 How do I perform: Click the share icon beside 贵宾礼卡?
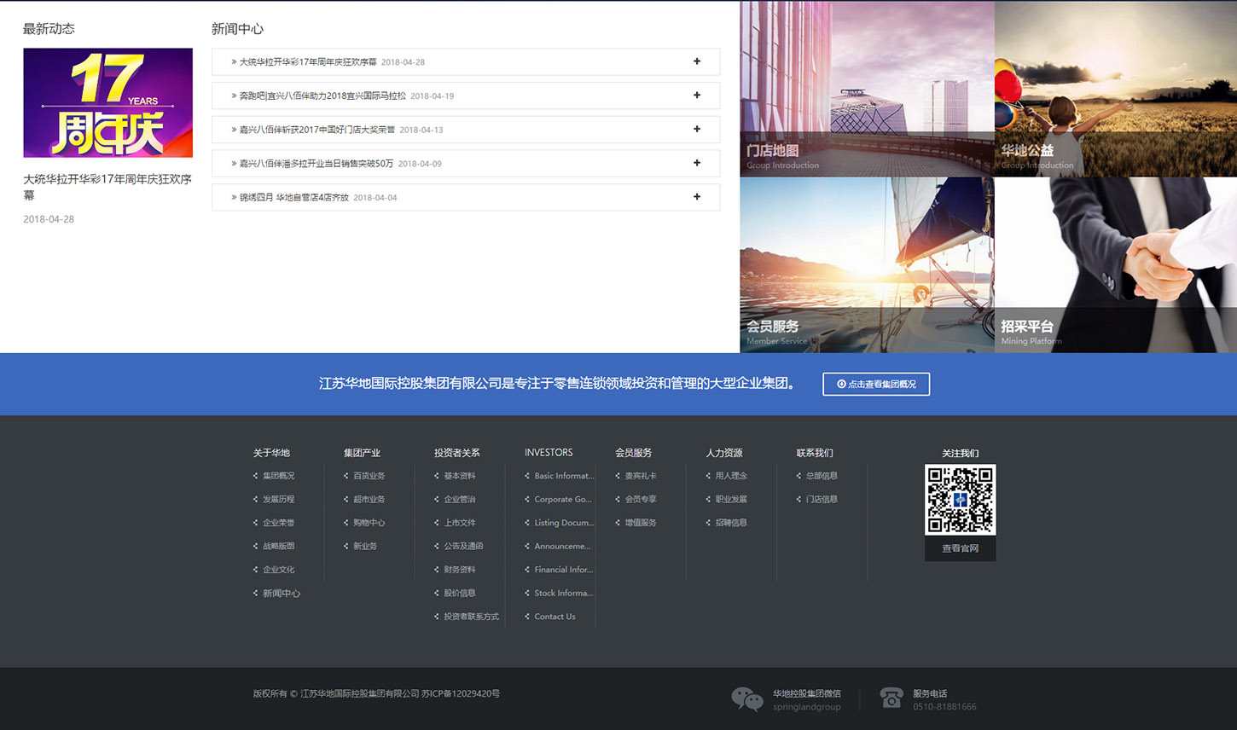[618, 476]
